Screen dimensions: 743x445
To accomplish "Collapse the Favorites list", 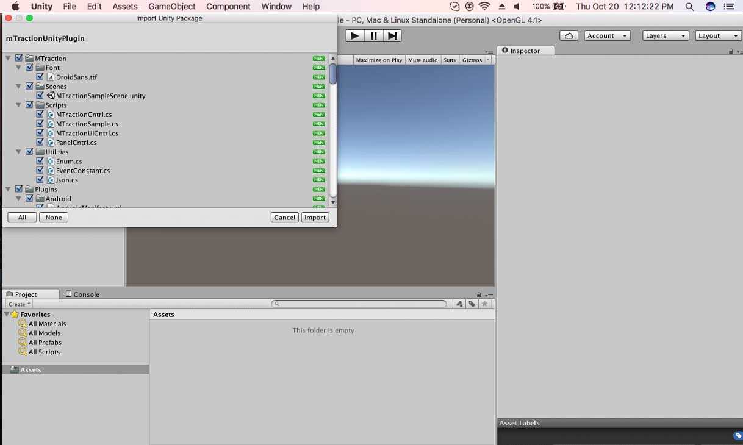I will [x=7, y=315].
